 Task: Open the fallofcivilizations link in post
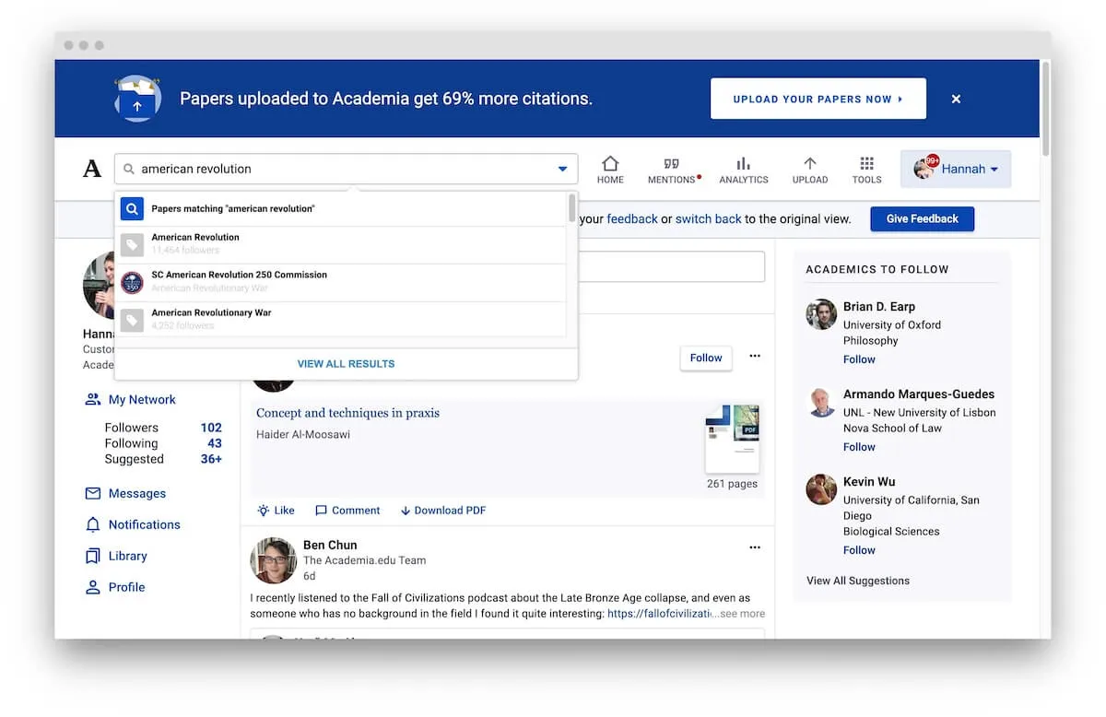[659, 614]
